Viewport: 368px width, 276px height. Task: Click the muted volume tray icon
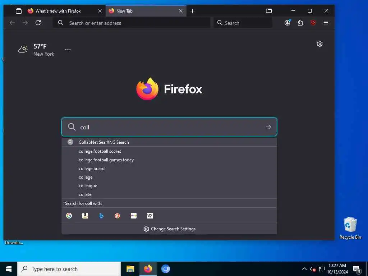point(313,269)
